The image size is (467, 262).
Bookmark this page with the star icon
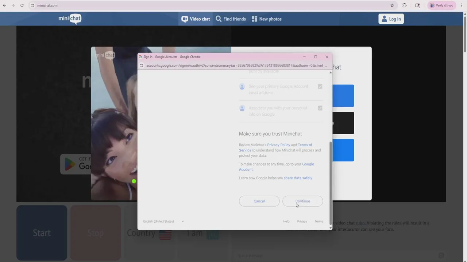point(392,5)
